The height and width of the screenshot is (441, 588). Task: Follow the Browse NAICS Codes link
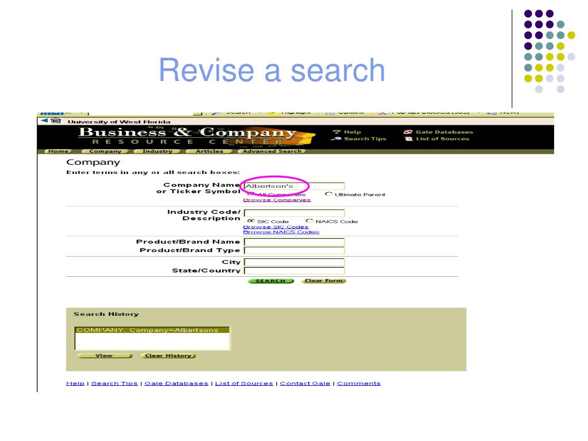tap(281, 232)
